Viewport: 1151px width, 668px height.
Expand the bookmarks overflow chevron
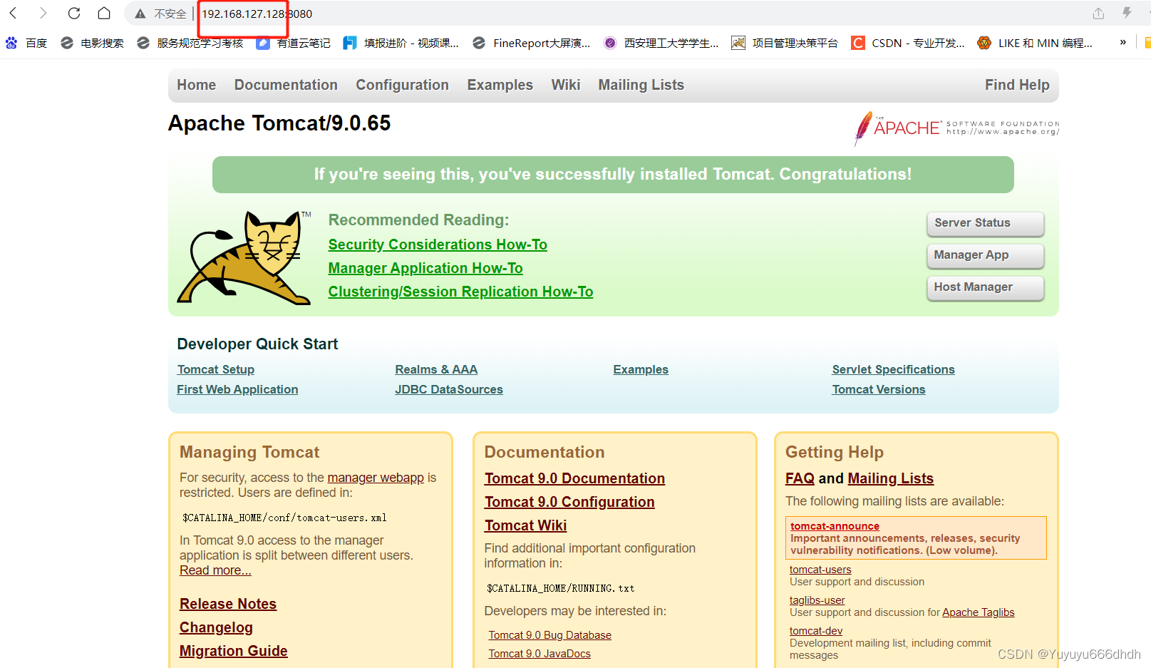[1123, 43]
